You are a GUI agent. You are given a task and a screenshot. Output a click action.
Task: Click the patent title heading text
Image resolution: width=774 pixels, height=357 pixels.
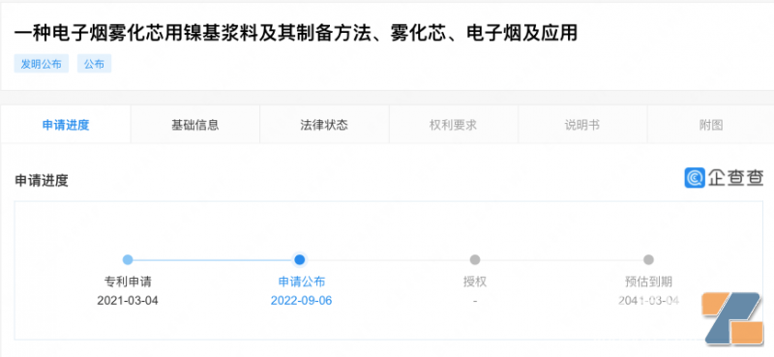tap(296, 33)
